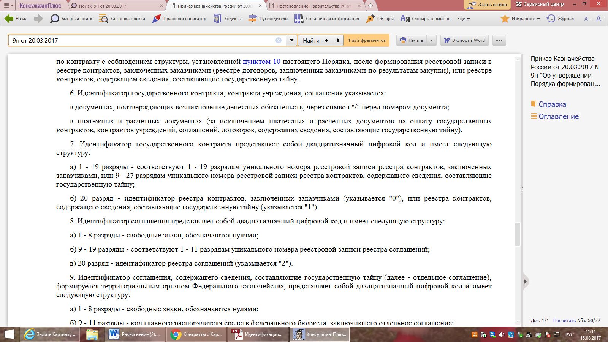
Task: Open Быстрый поиск from the toolbar
Action: click(71, 19)
